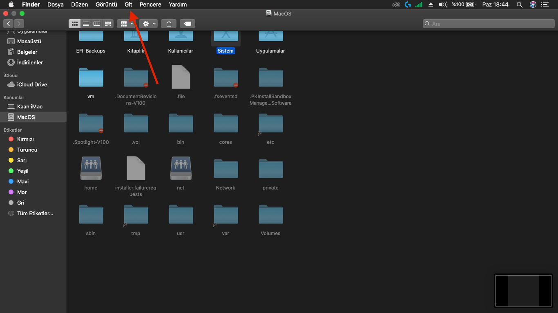Switch to gallery view mode

coord(108,24)
